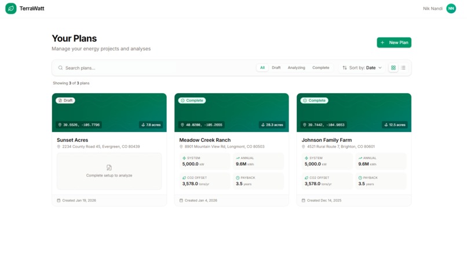Click the TerraWatt brand name
The width and height of the screenshot is (467, 265).
coord(32,9)
